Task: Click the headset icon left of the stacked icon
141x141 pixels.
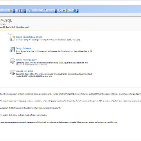Action: [x=71, y=11]
